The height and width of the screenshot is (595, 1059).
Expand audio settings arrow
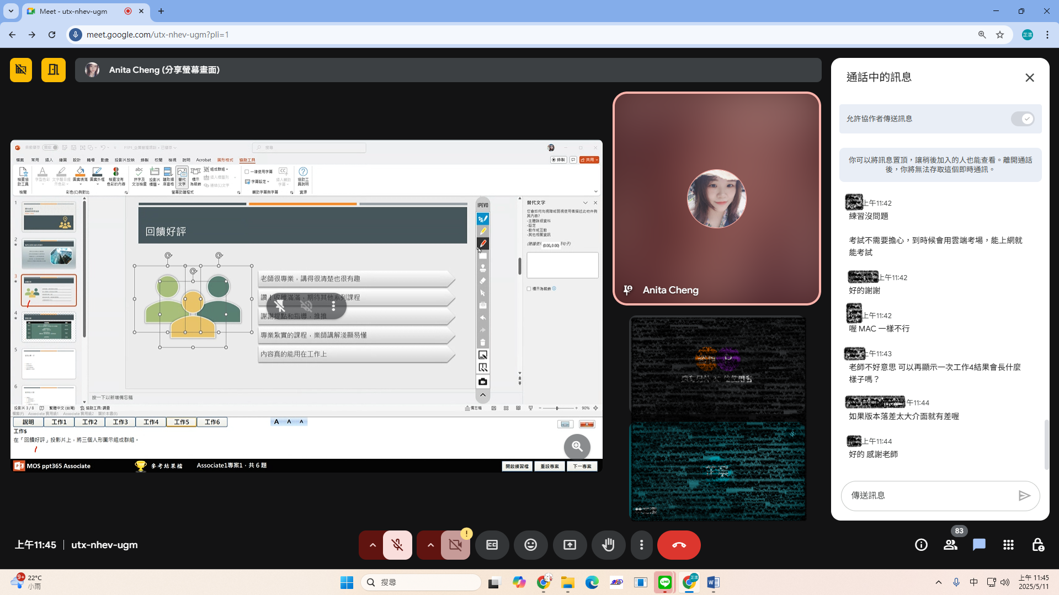(372, 545)
